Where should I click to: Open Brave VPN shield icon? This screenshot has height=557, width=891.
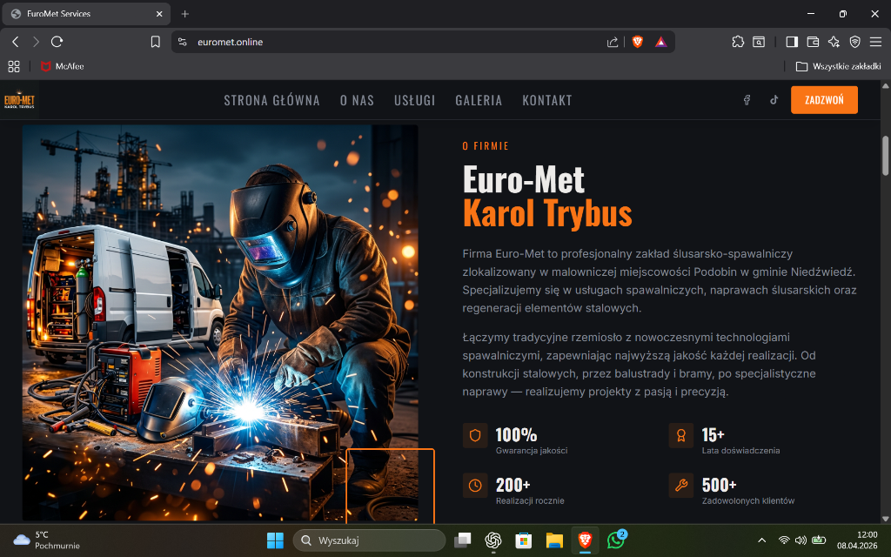(854, 42)
